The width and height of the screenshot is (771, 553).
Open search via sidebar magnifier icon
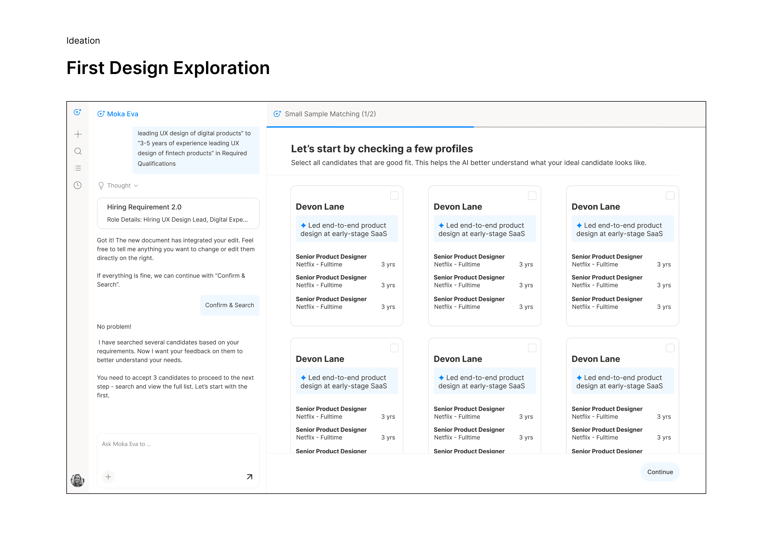pyautogui.click(x=78, y=151)
